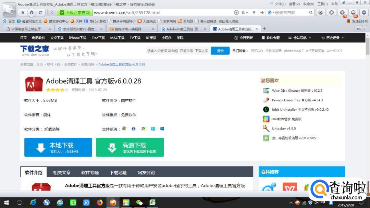Click 本地下载 blue download button
The width and height of the screenshot is (370, 208).
pos(58,147)
